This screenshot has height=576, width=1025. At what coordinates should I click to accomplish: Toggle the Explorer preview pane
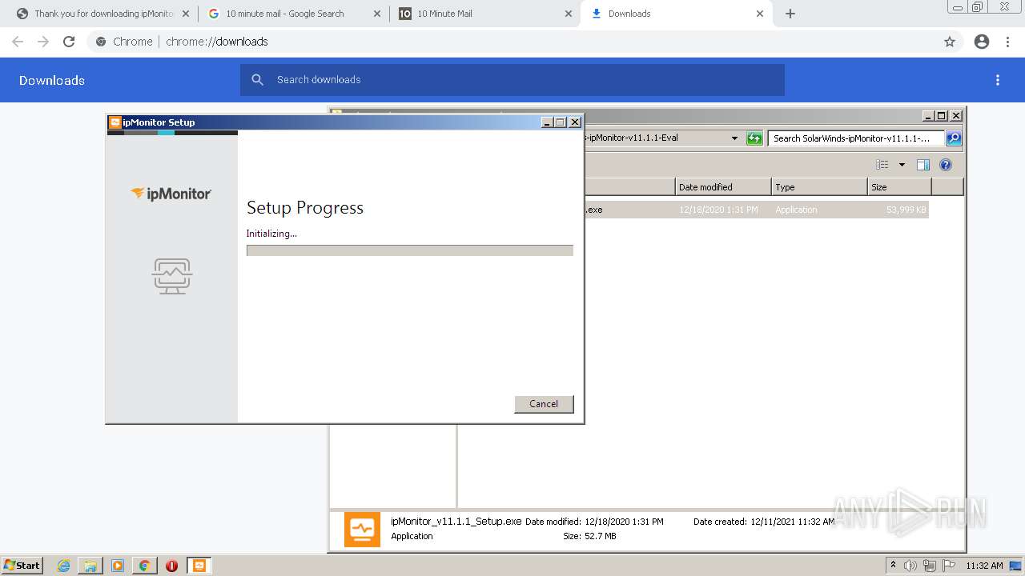(923, 165)
